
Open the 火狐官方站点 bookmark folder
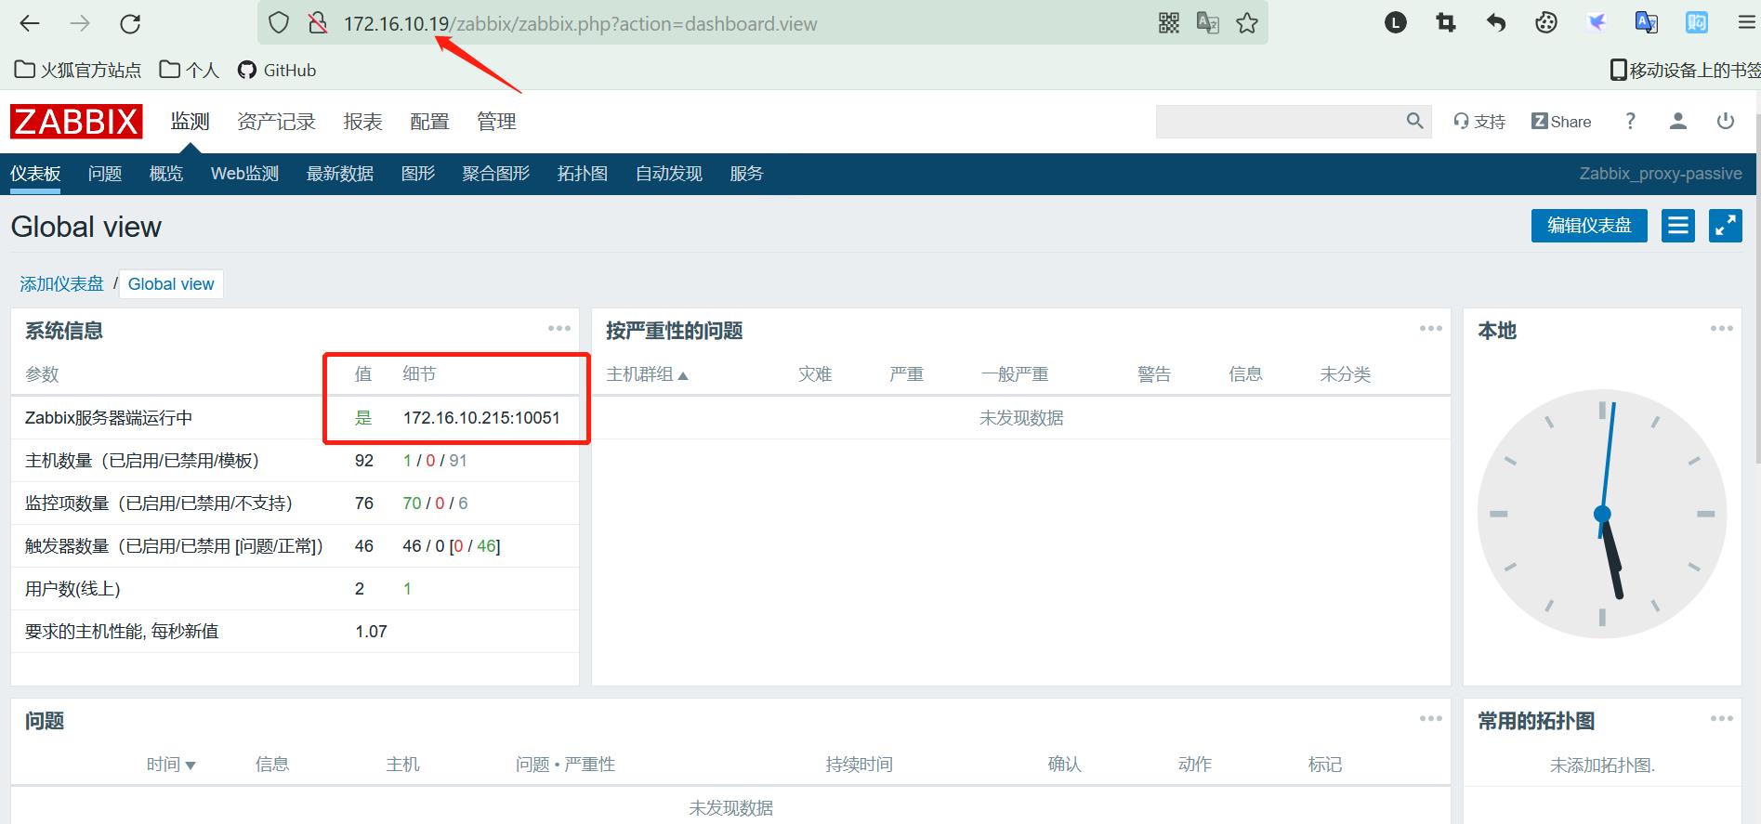click(78, 70)
